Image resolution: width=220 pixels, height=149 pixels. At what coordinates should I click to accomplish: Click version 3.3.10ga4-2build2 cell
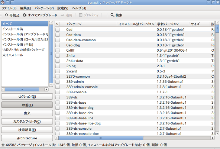coord(171,77)
